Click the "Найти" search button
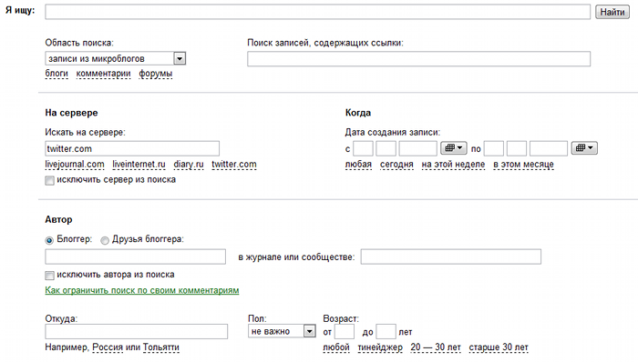Screen dimensions: 638x362 click(612, 12)
